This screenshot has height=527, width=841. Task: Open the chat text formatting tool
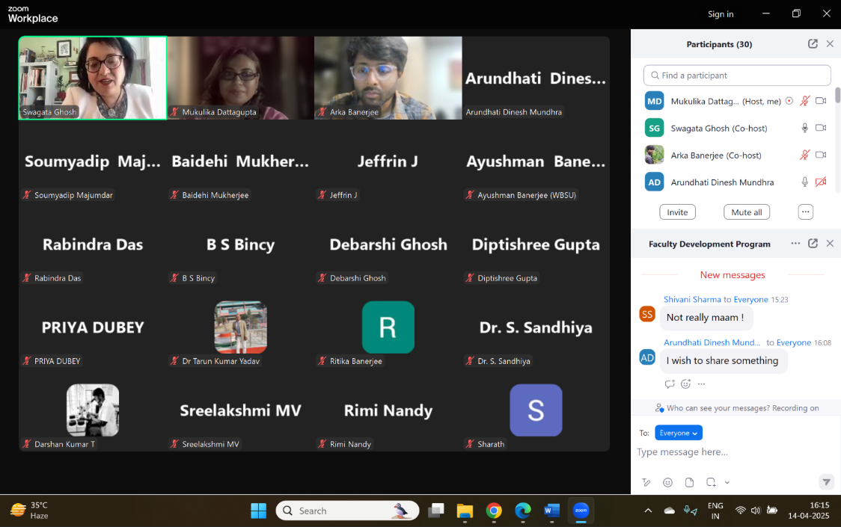pyautogui.click(x=646, y=482)
